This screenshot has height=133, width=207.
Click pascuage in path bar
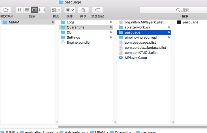coord(146,132)
